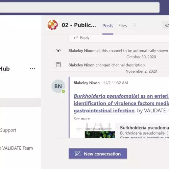Viewport: 169px width, 169px height.
Task: Click the October 30, 2020 date divider
Action: pos(141,57)
